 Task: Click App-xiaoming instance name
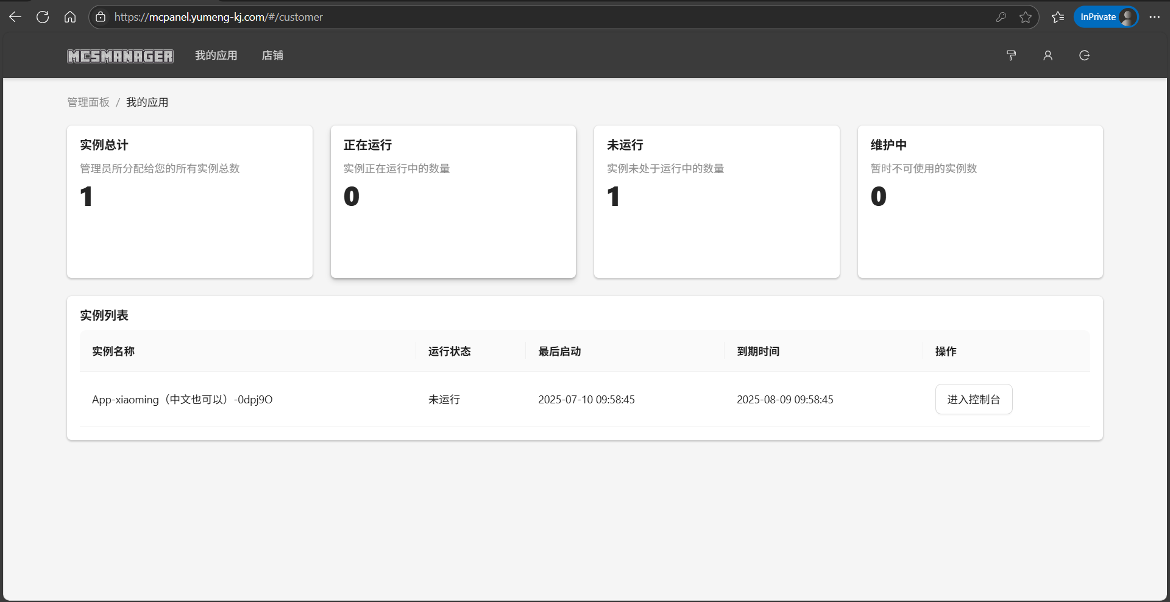coord(182,400)
